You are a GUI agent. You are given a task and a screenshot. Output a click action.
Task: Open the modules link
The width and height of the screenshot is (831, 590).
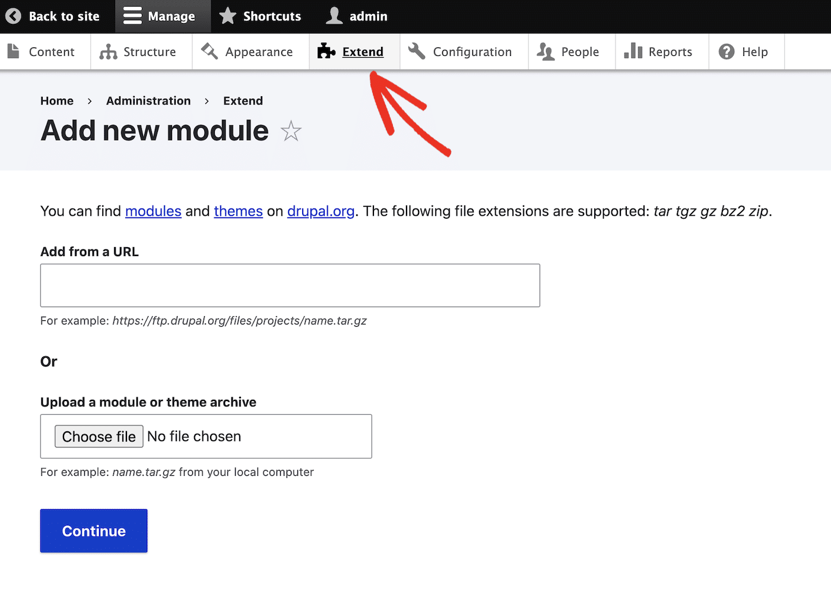pyautogui.click(x=153, y=211)
